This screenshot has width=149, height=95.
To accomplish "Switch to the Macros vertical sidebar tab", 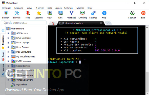I will (x=3, y=70).
